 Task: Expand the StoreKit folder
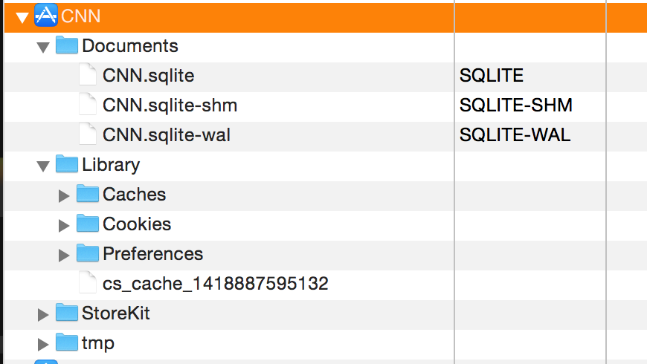pos(43,314)
